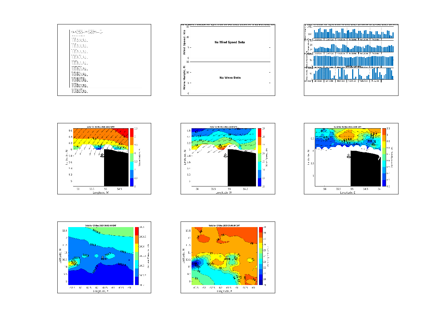Click the Gyre star marker on current speed map
Image resolution: width=440 pixels, height=329 pixels.
349,155
